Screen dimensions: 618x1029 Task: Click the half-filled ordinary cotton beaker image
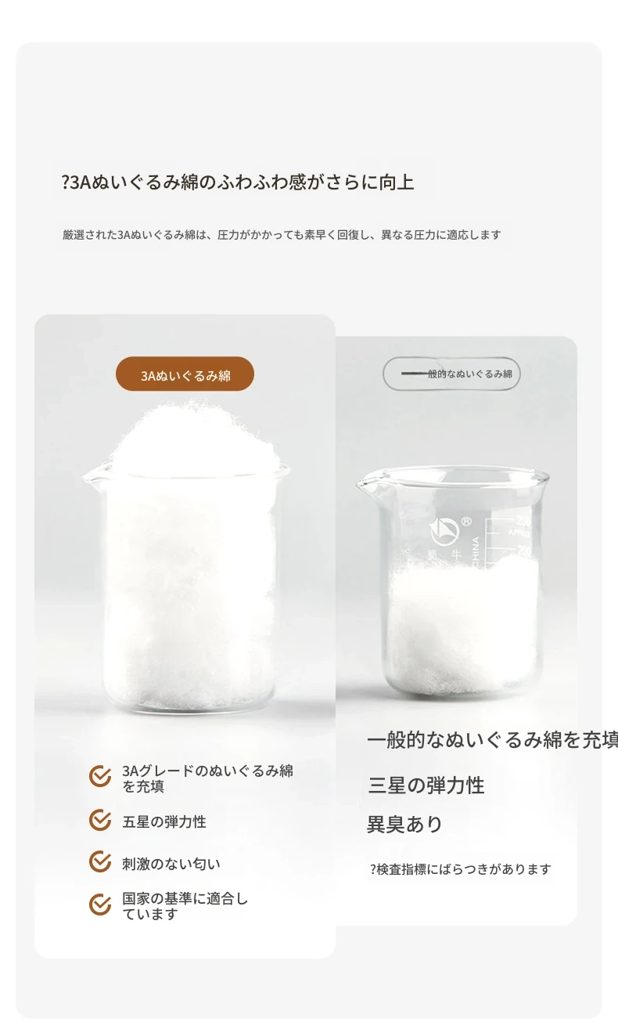pyautogui.click(x=452, y=584)
